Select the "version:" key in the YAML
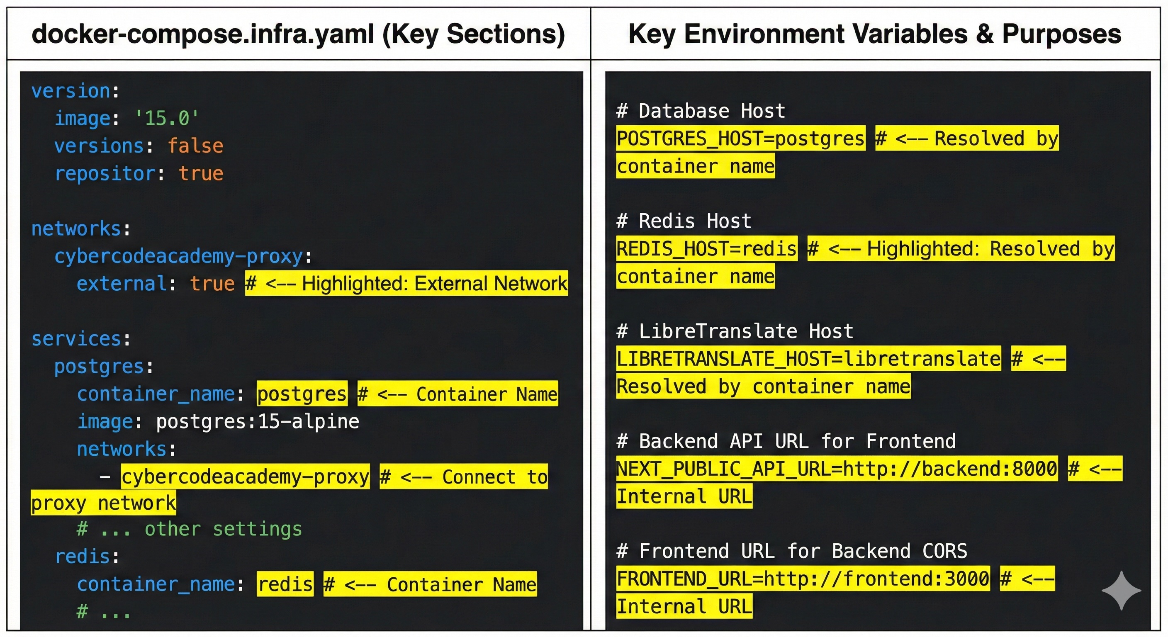Image resolution: width=1168 pixels, height=637 pixels. (x=75, y=91)
